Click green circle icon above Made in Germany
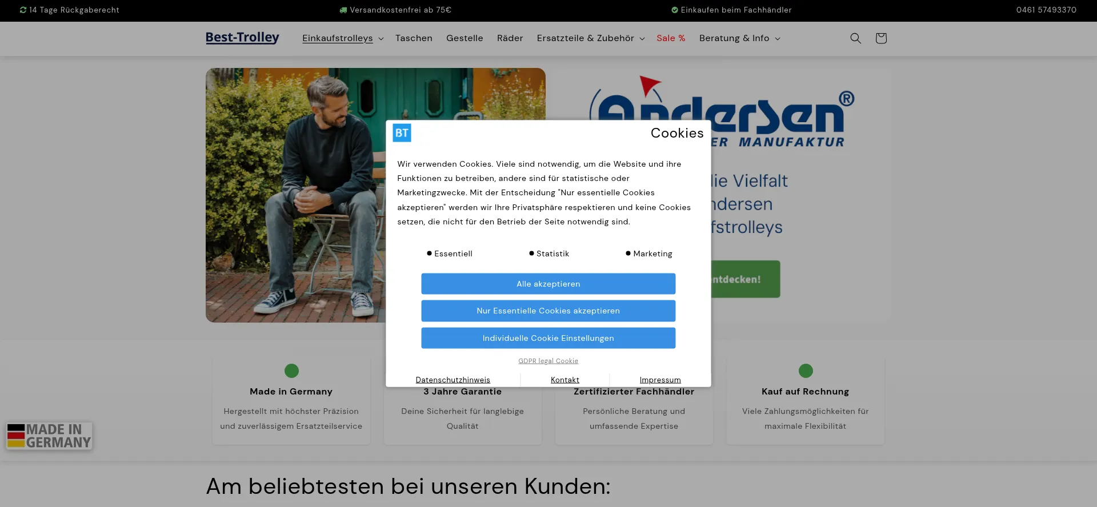 291,371
